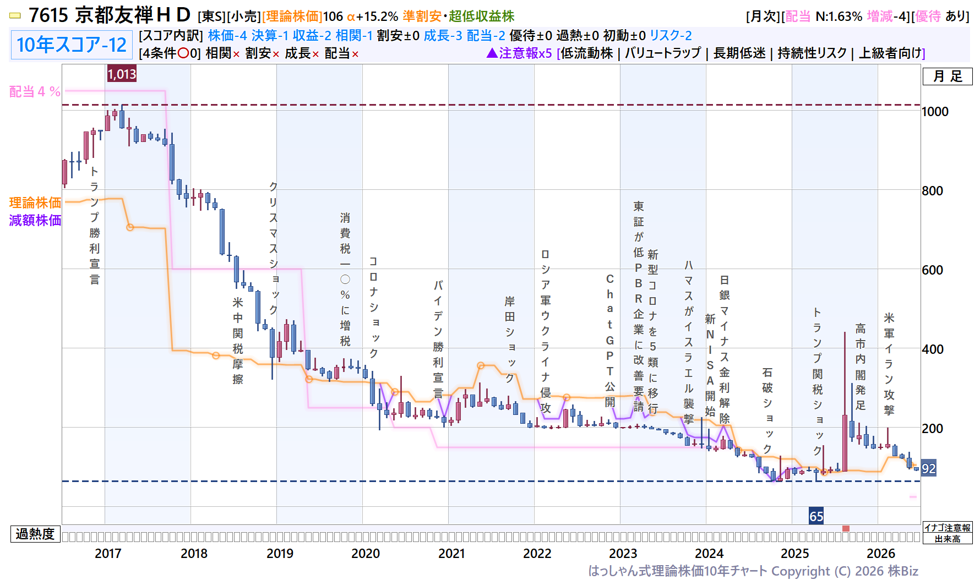Click the 月足 timeframe button
The width and height of the screenshot is (980, 580).
tap(948, 76)
